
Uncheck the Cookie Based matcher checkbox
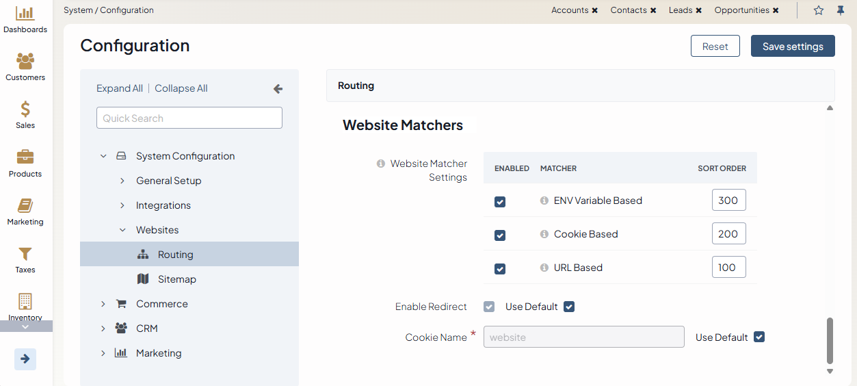(500, 235)
